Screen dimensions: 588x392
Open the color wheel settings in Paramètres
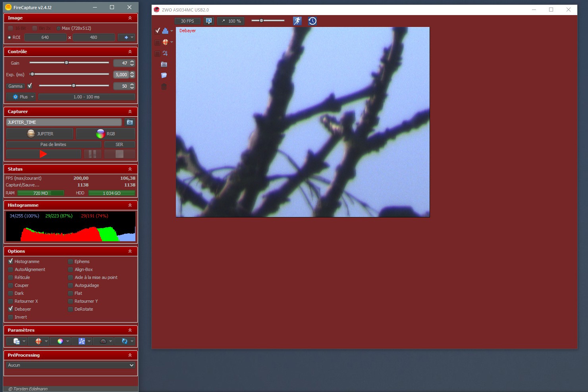[60, 341]
